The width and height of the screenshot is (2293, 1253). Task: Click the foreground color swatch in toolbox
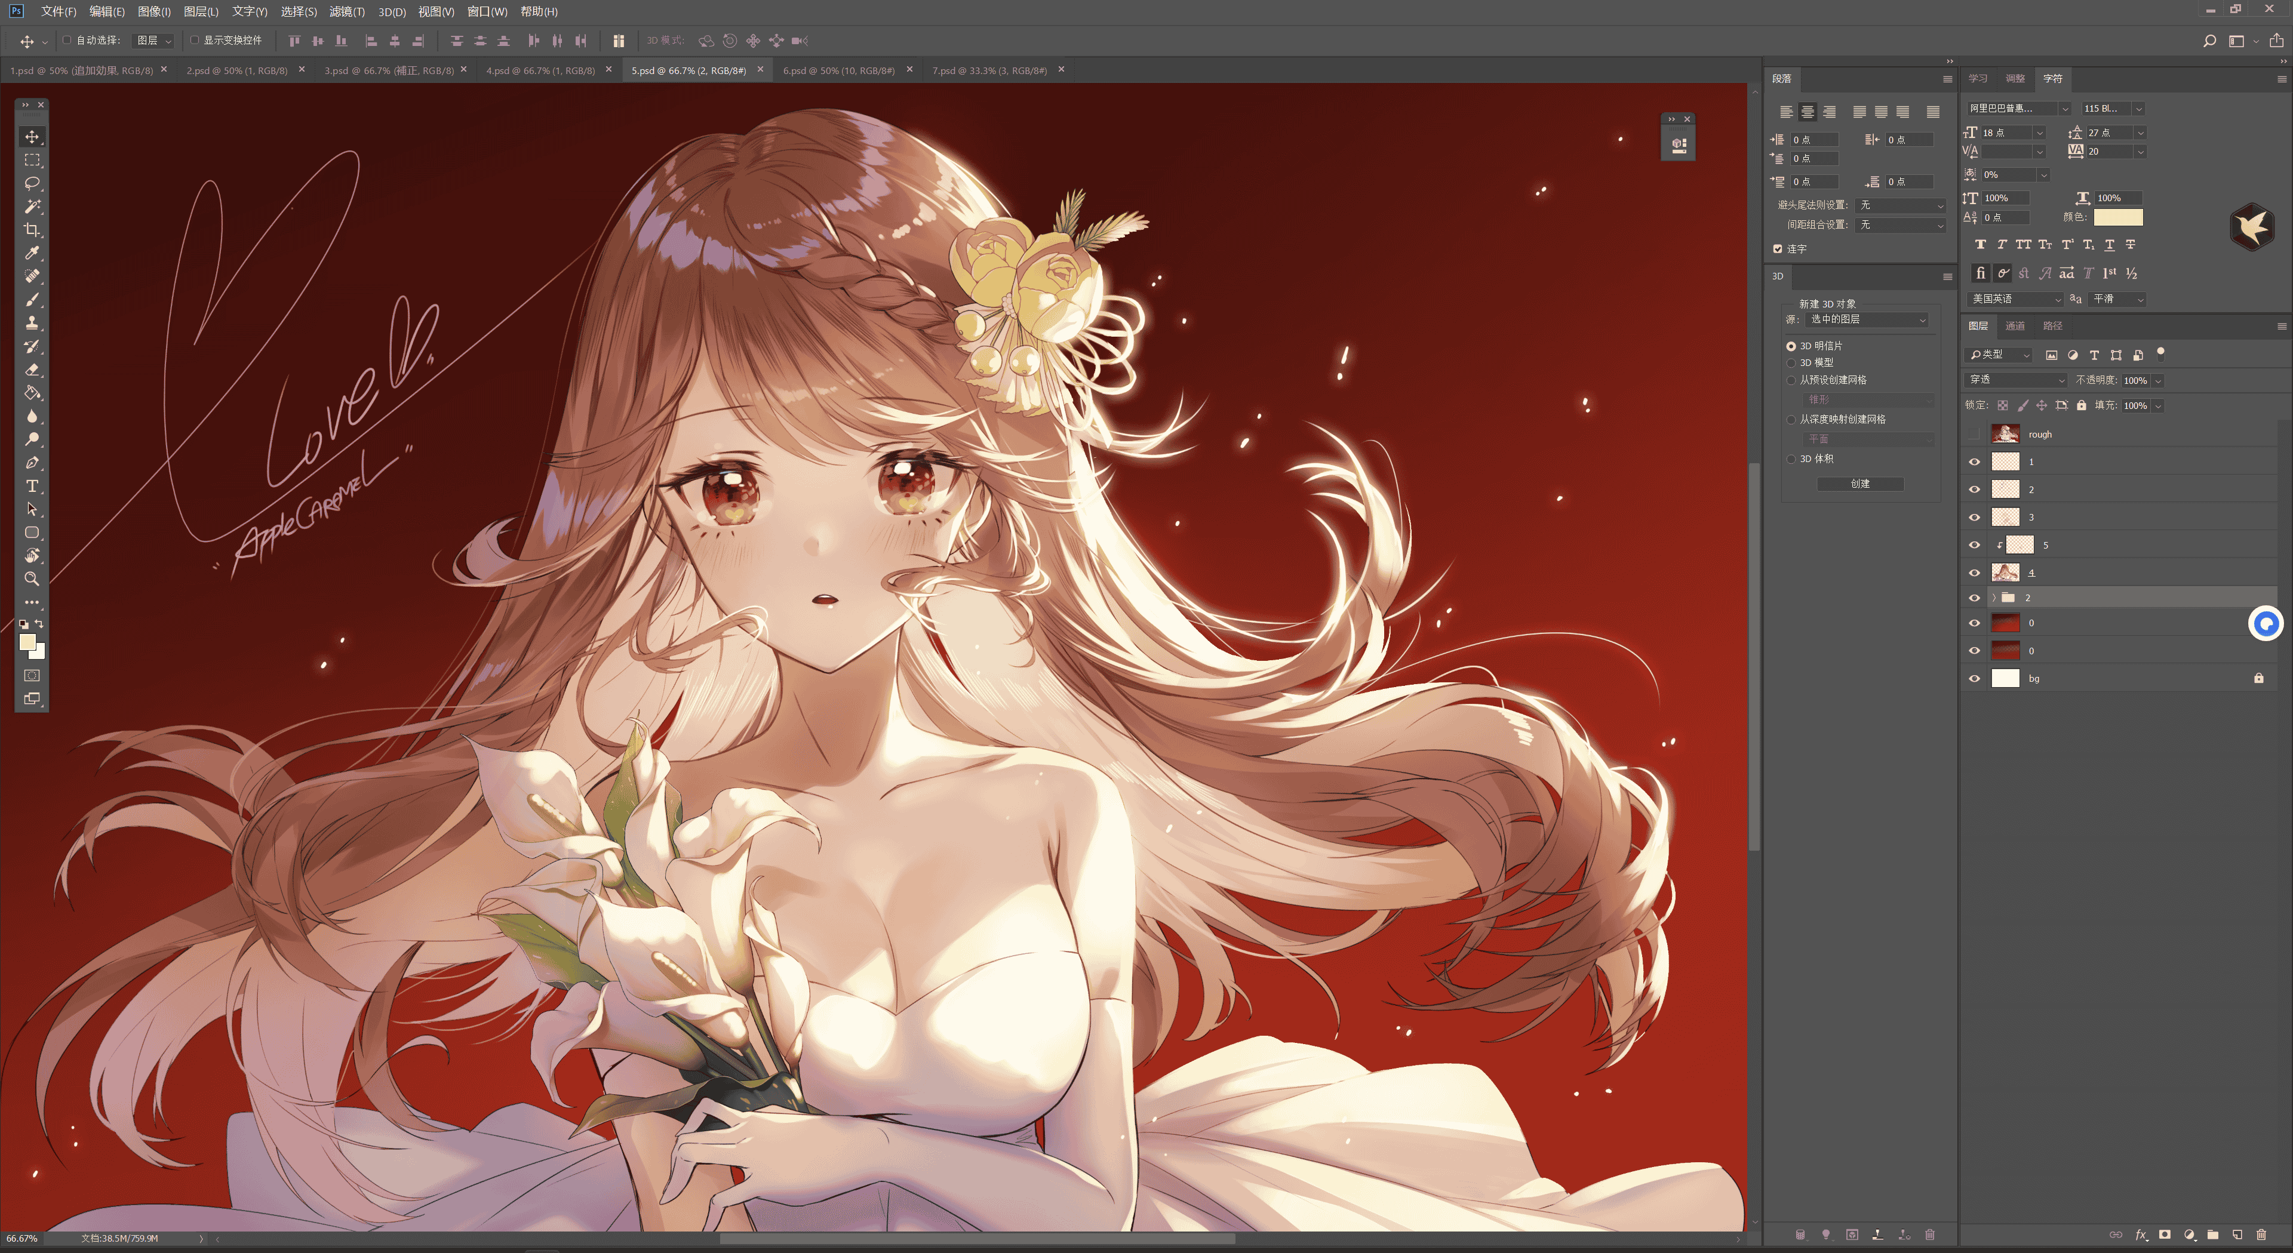27,642
